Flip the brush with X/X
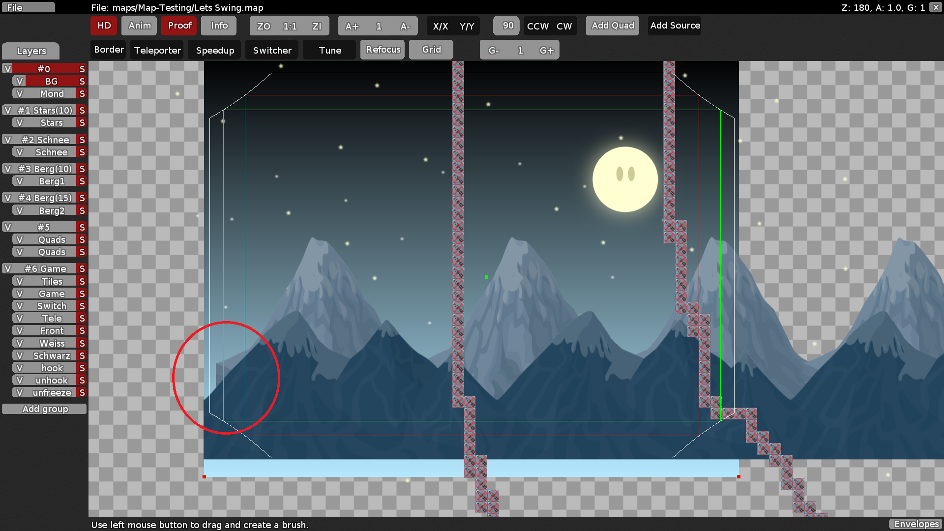944x531 pixels. pos(441,26)
